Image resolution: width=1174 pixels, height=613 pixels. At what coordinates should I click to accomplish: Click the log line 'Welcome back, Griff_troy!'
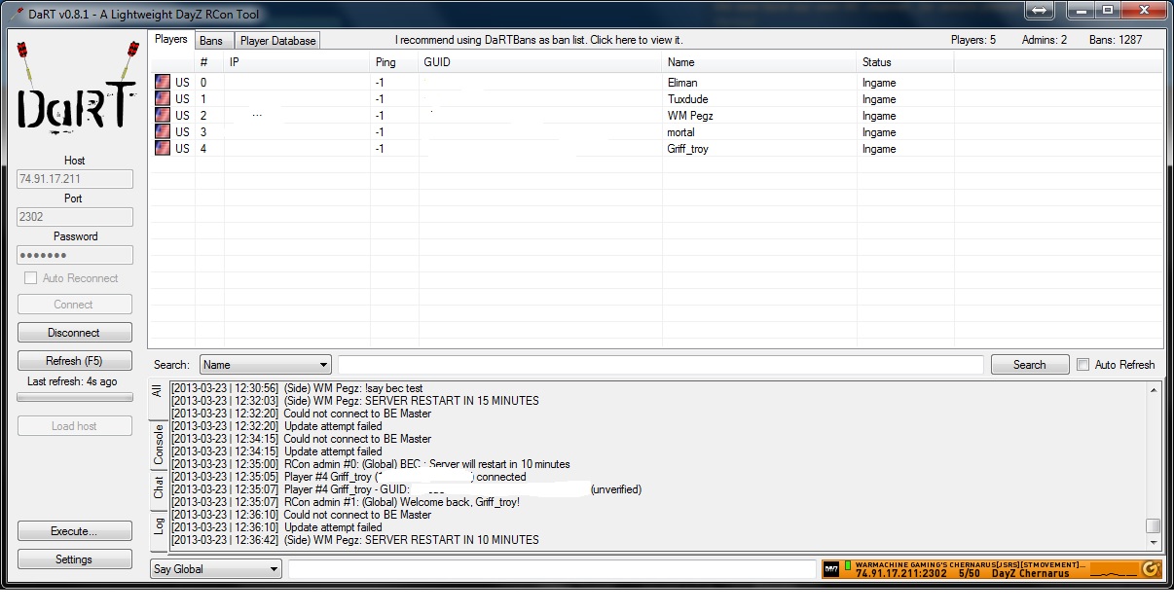point(346,502)
